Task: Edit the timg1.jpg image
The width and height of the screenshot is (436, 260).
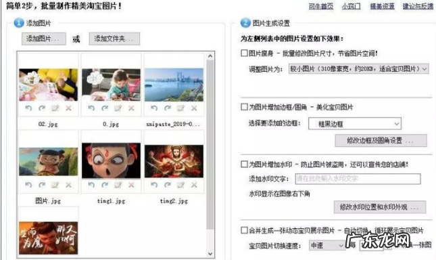Action: pos(118,185)
